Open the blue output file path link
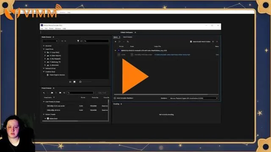Image resolution: width=271 pixels, height=152 pixels. pyautogui.click(x=172, y=54)
